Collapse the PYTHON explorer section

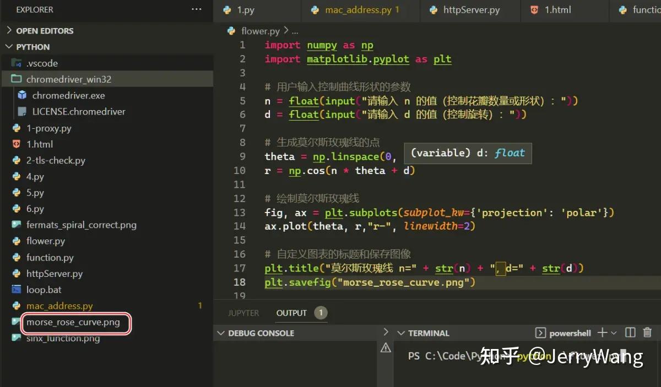(9, 47)
